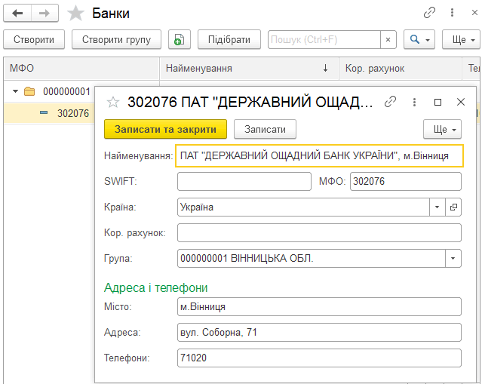
Task: Create new bank by copying icon
Action: click(180, 39)
